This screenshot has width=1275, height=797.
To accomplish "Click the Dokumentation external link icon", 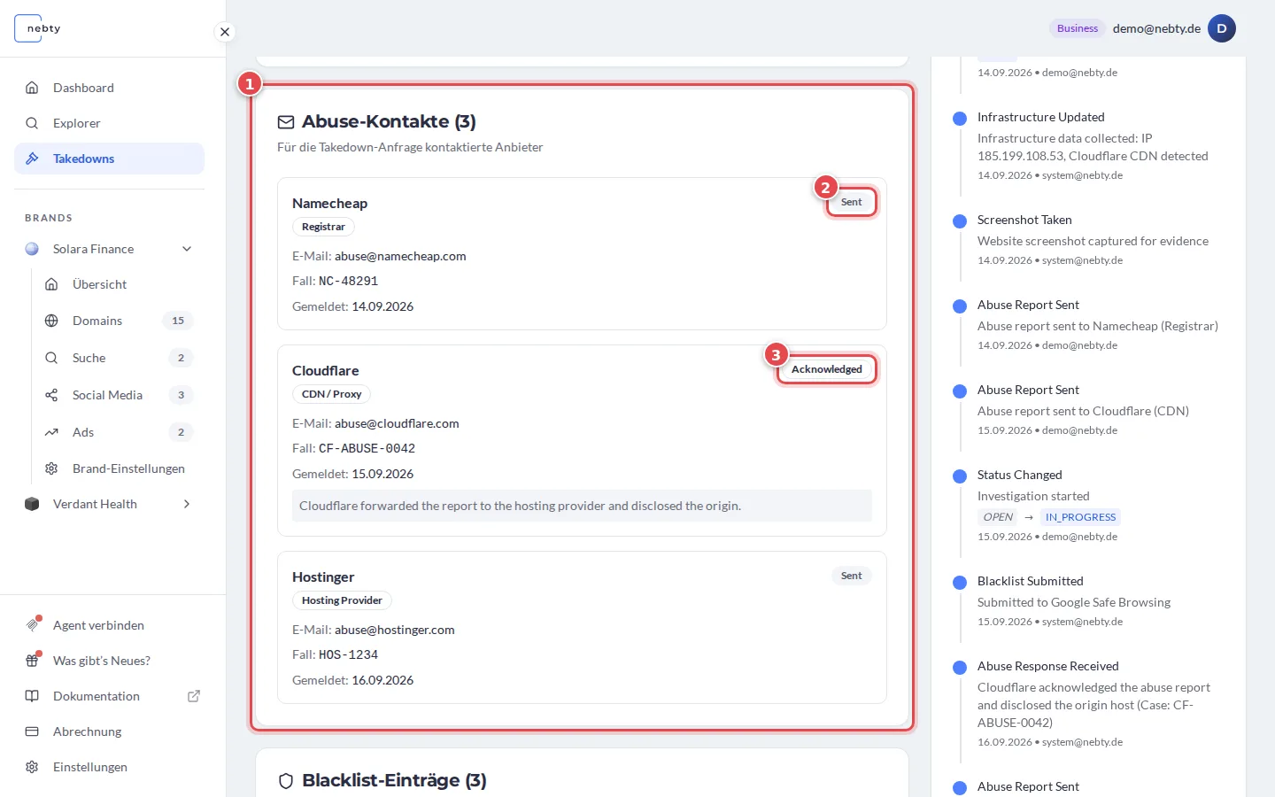I will pos(194,696).
